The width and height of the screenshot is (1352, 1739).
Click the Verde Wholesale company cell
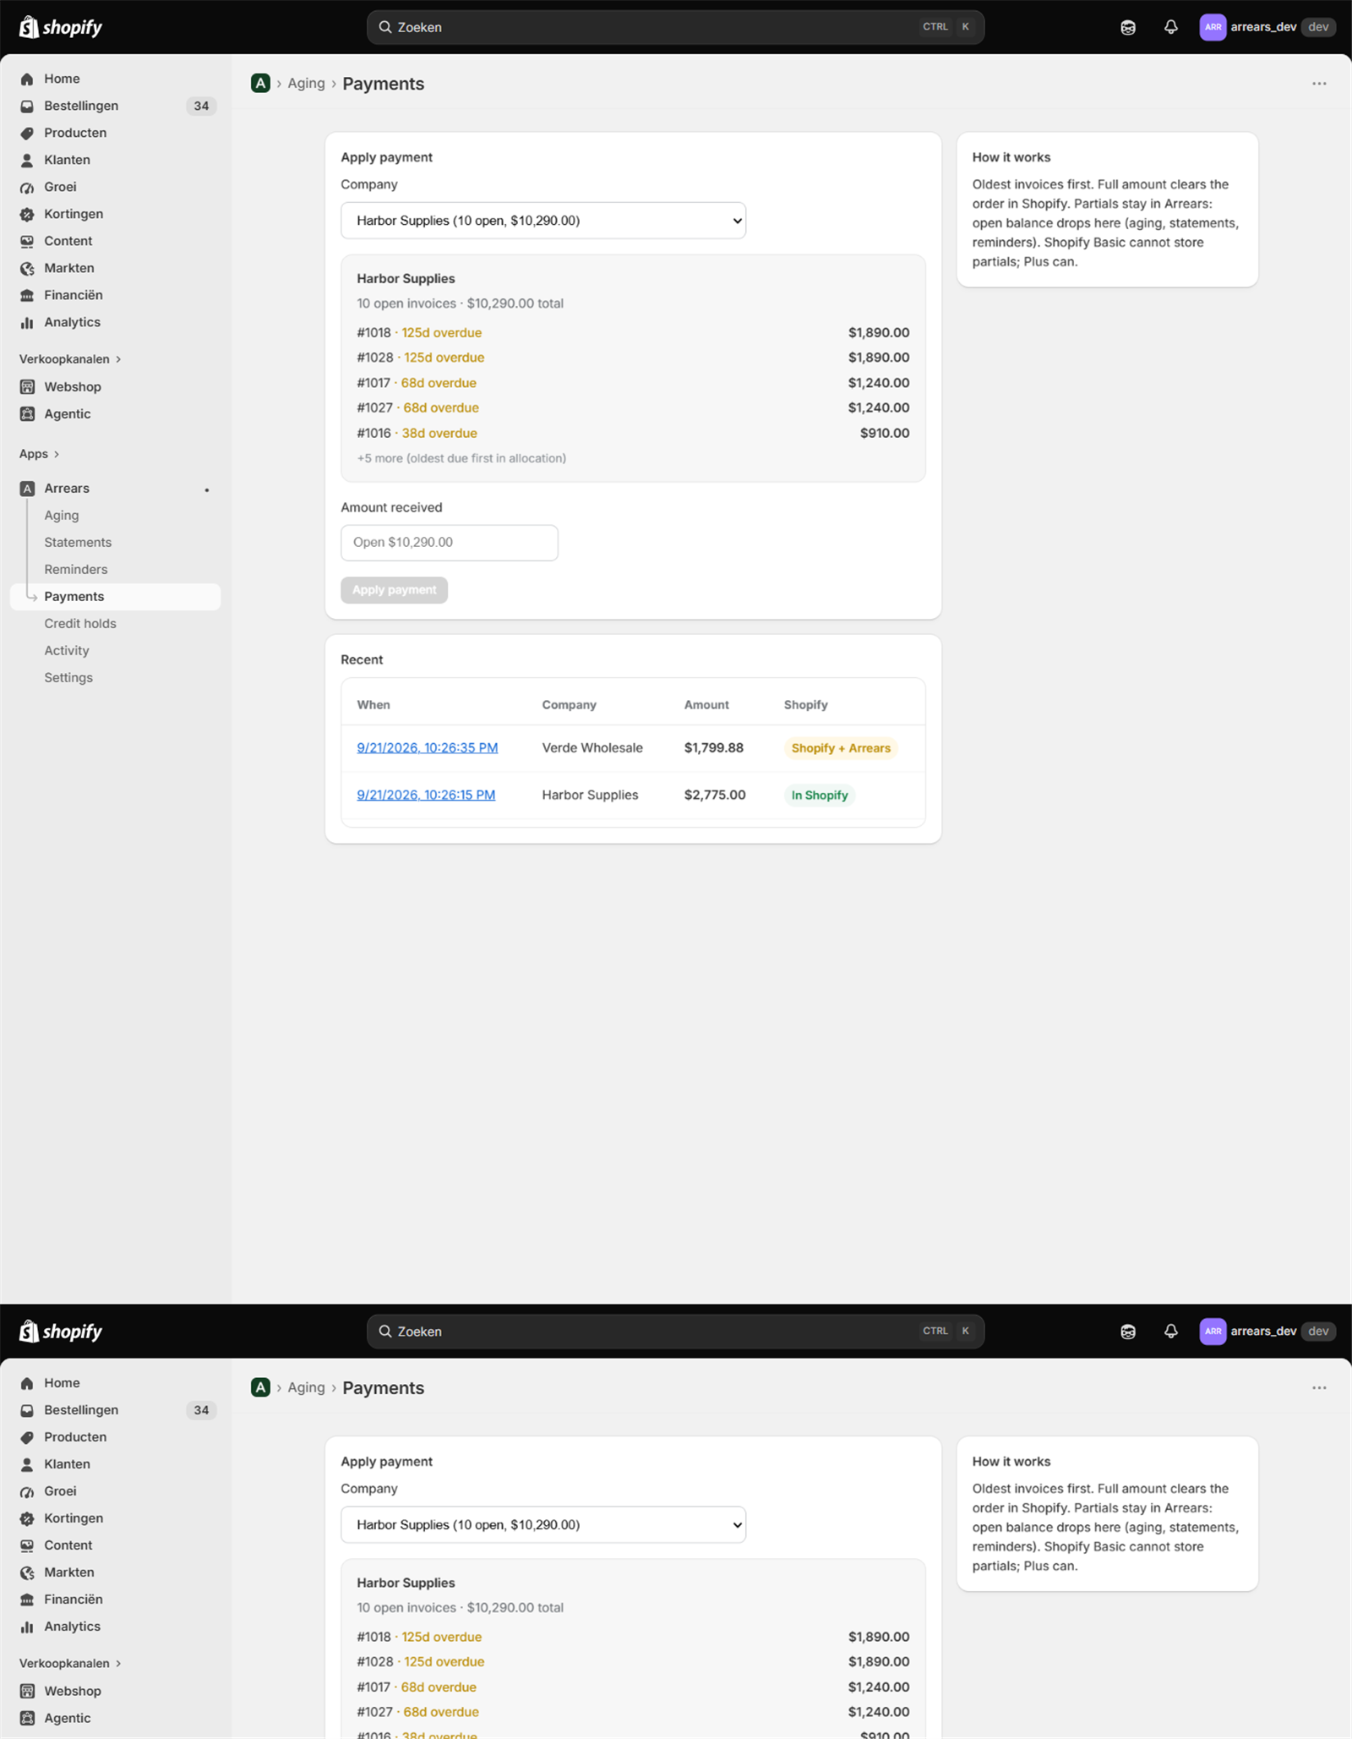592,748
